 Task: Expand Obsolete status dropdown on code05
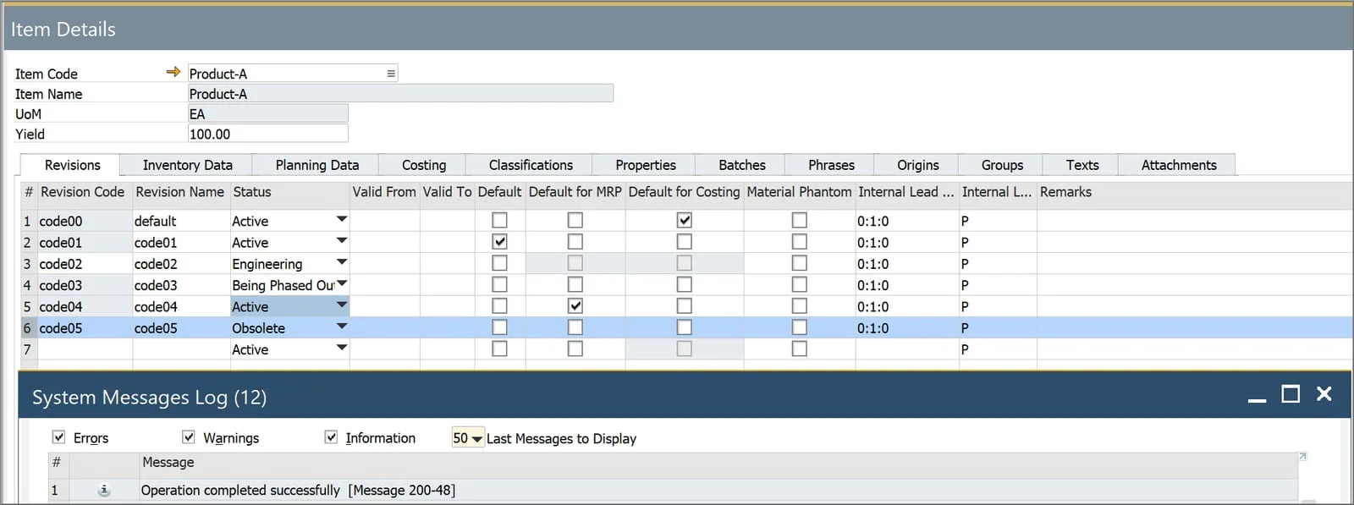pyautogui.click(x=341, y=327)
